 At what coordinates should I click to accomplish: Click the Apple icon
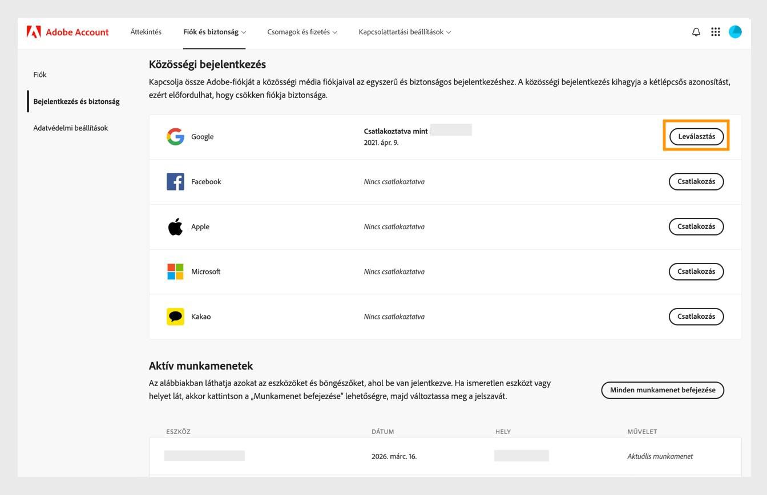point(176,226)
